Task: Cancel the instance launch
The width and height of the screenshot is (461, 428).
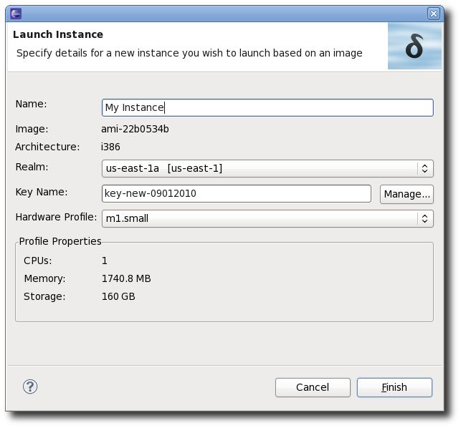Action: click(x=313, y=387)
